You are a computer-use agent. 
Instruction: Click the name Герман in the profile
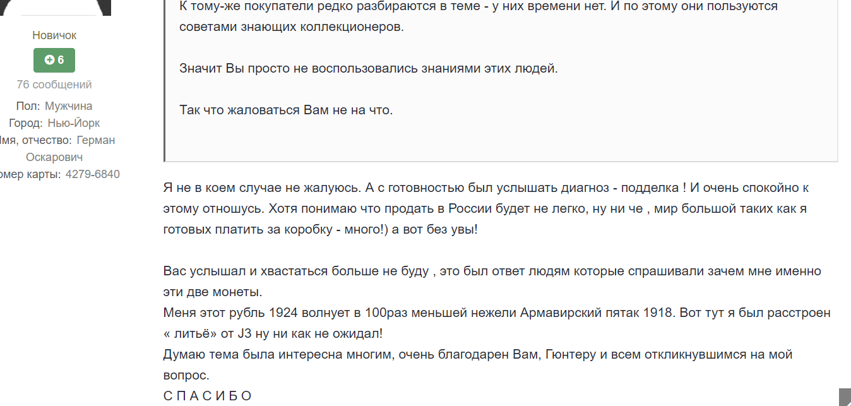(96, 140)
